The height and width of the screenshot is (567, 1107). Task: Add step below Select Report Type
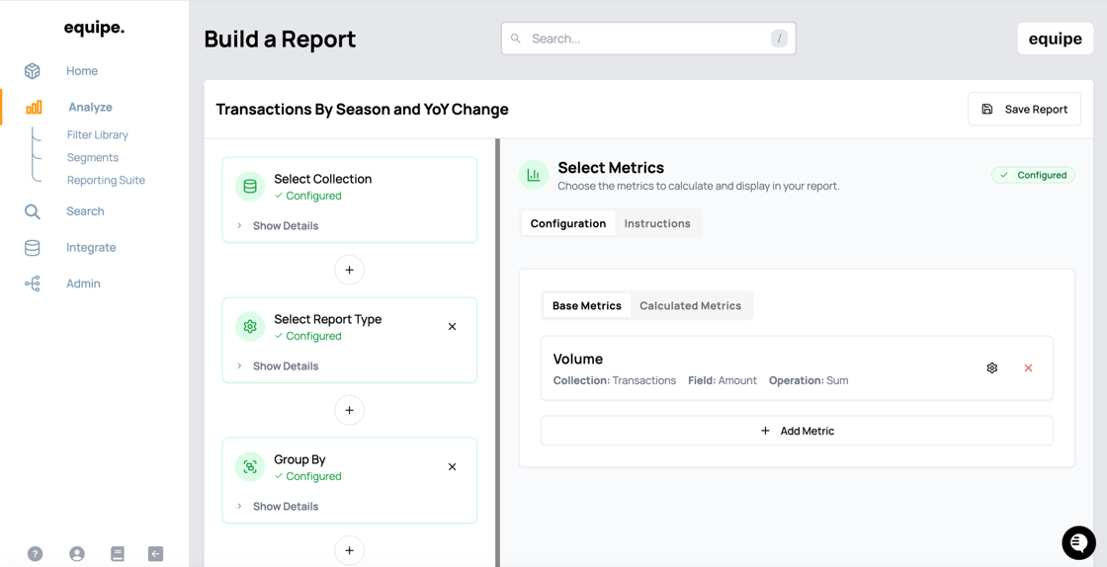pos(350,411)
